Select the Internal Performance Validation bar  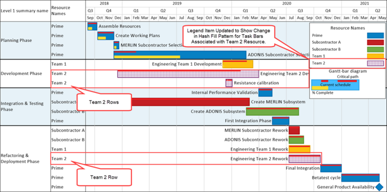[x=265, y=93]
